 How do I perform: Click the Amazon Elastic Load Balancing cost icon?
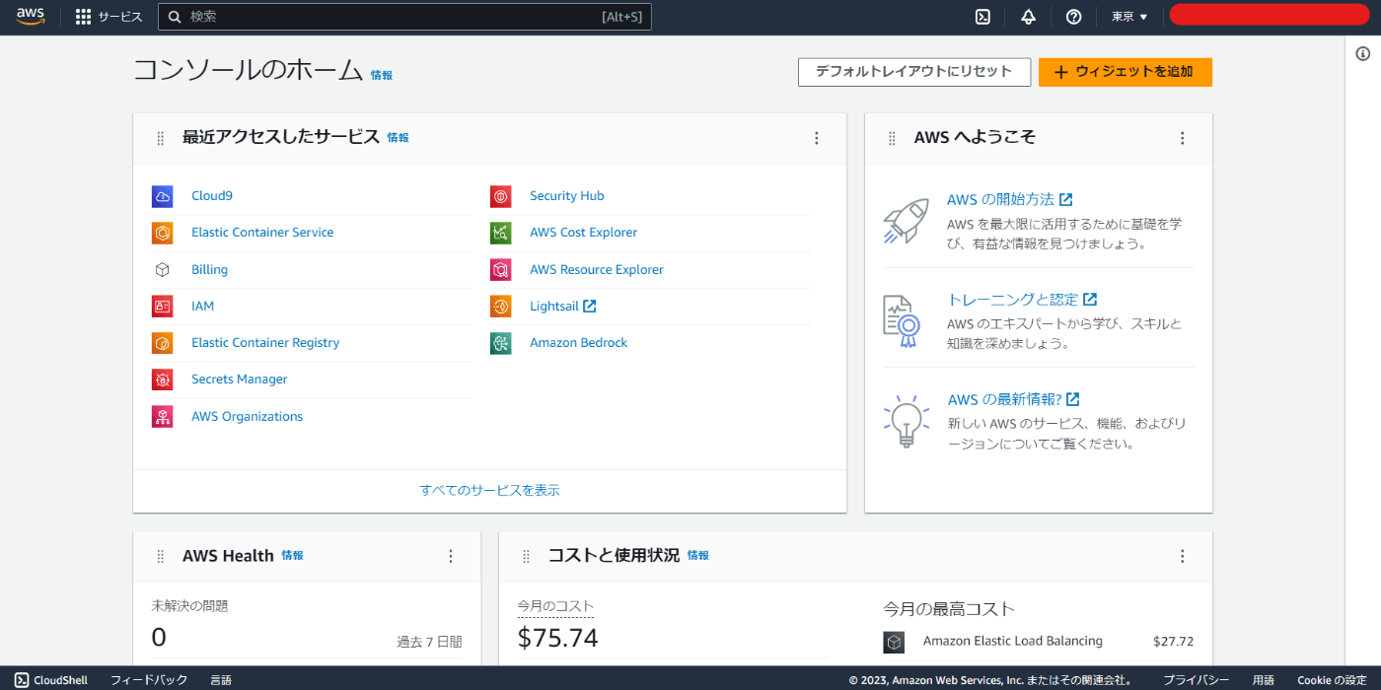point(894,642)
